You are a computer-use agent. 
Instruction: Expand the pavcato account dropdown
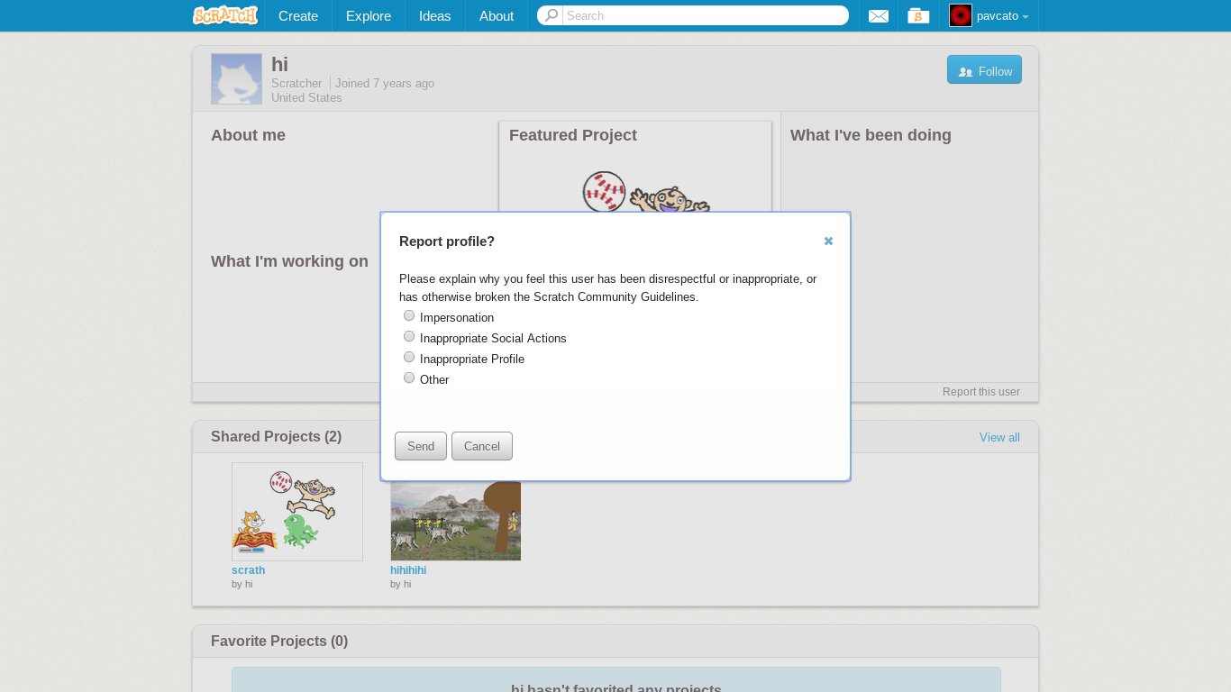point(1025,16)
